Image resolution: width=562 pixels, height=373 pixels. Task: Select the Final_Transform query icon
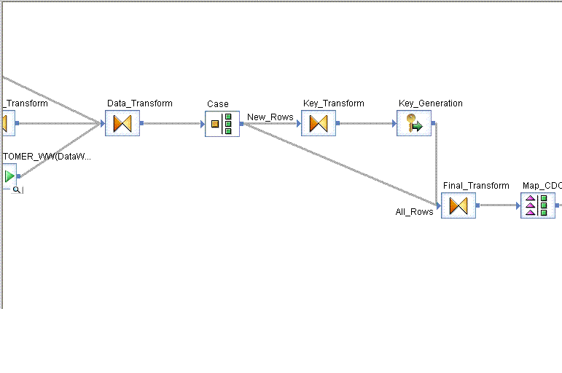click(458, 206)
